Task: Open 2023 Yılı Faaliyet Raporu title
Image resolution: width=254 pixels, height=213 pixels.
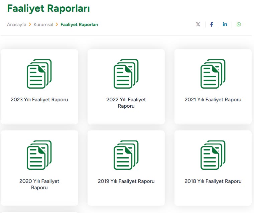Action: tap(39, 100)
